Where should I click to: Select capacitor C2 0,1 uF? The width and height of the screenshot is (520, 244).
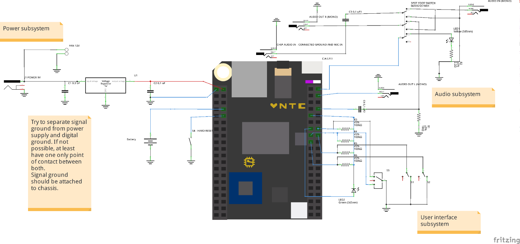(150, 91)
